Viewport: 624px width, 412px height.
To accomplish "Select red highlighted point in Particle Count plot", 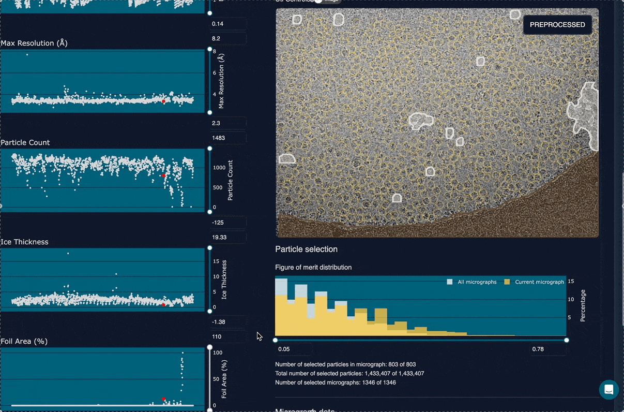I will tap(163, 175).
